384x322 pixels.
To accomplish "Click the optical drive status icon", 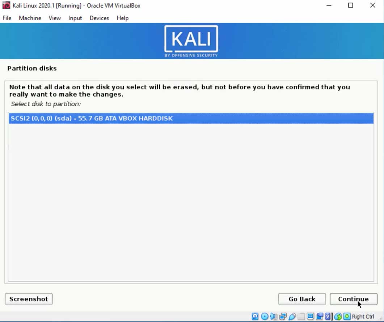I will [265, 316].
